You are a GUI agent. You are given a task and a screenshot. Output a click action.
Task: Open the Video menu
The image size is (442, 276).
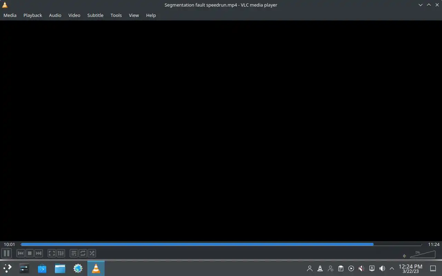tap(74, 15)
